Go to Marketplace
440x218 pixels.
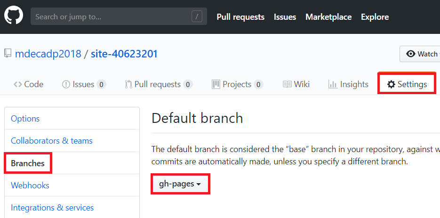(x=328, y=17)
